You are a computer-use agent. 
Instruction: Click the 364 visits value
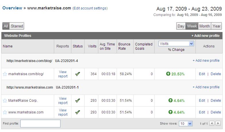[93, 74]
